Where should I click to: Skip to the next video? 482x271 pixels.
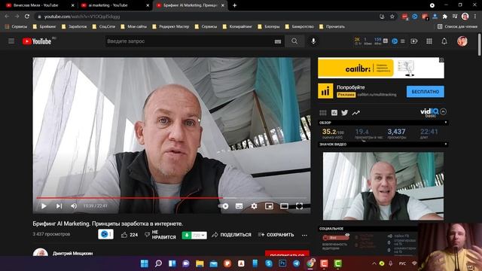(59, 206)
